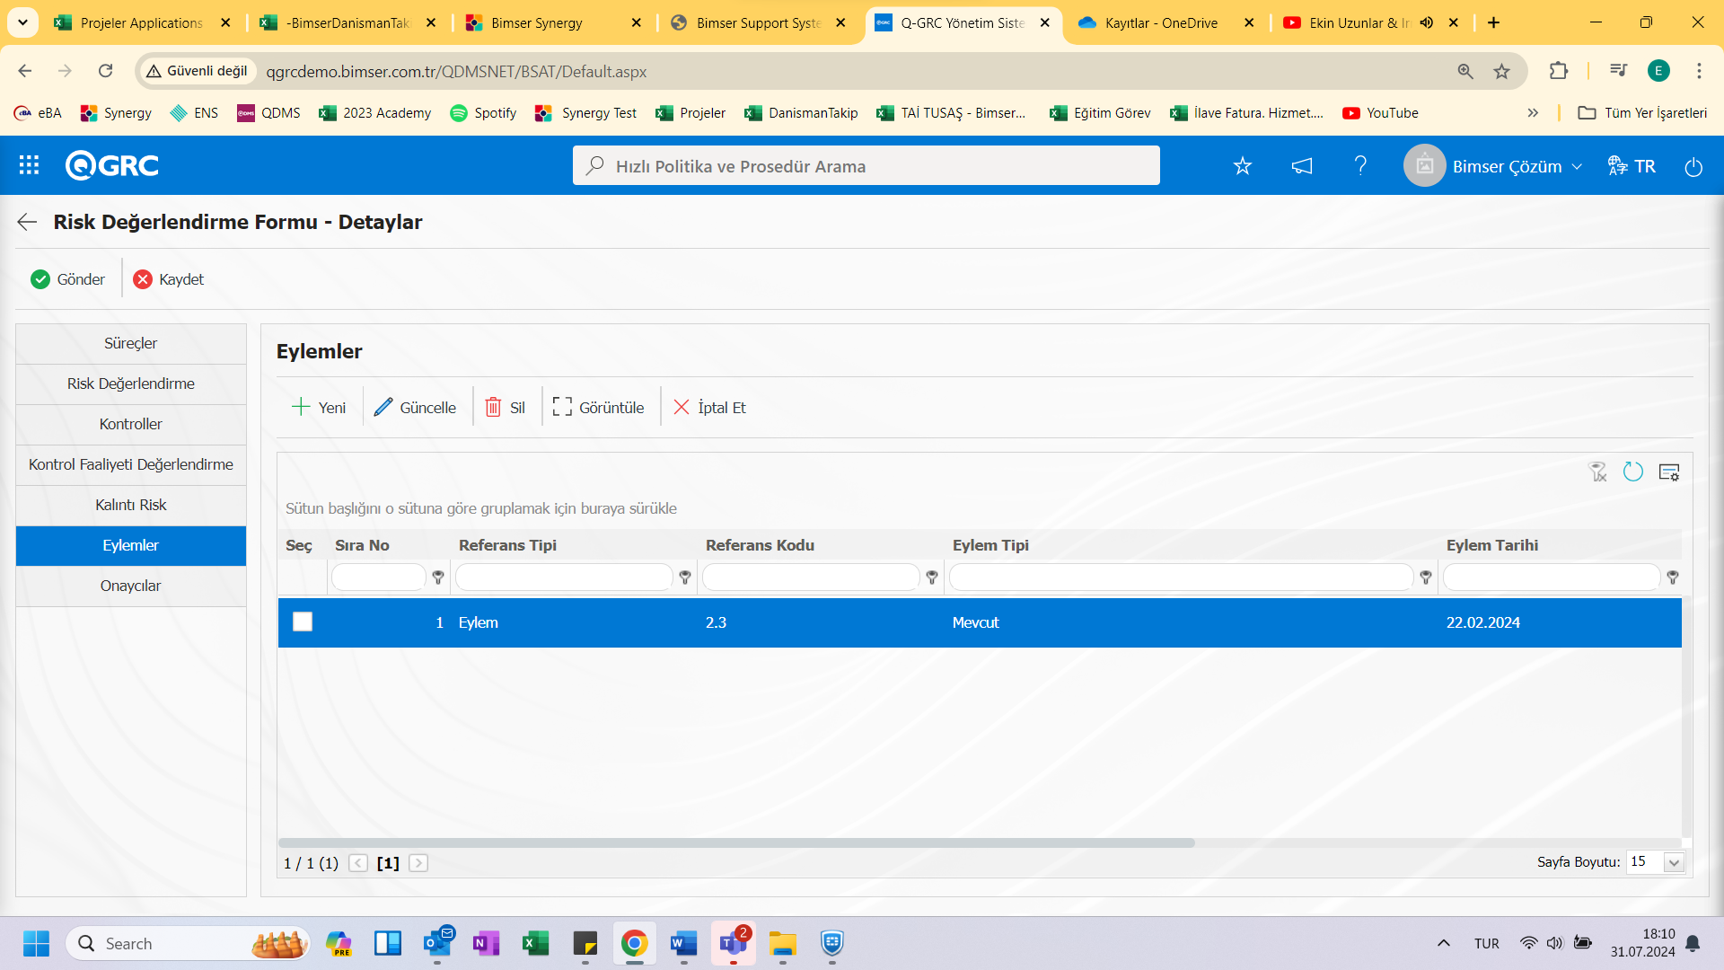
Task: Click the Kaydet (Save) button
Action: (x=171, y=279)
